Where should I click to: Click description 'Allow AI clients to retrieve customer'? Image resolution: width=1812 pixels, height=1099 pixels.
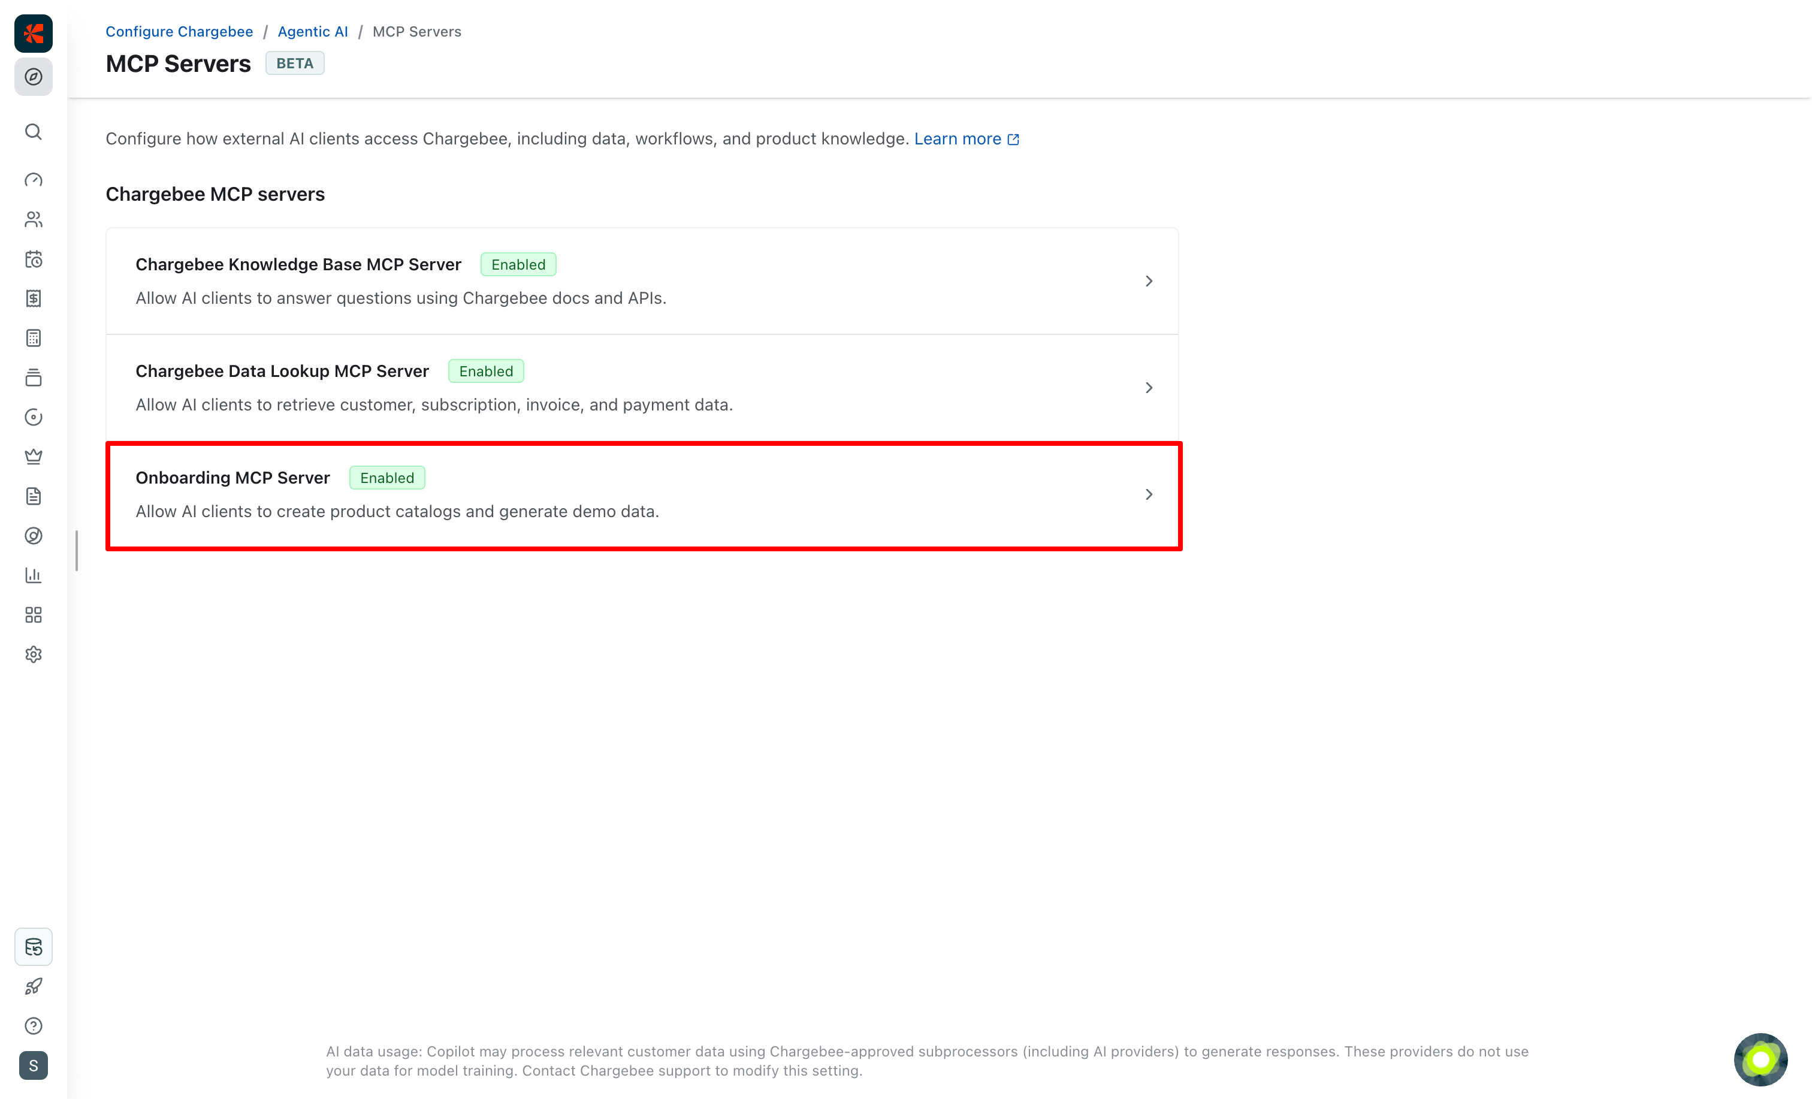click(434, 404)
